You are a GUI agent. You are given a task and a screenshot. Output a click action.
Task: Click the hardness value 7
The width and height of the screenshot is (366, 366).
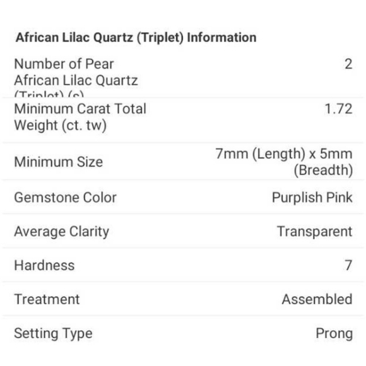pos(348,266)
